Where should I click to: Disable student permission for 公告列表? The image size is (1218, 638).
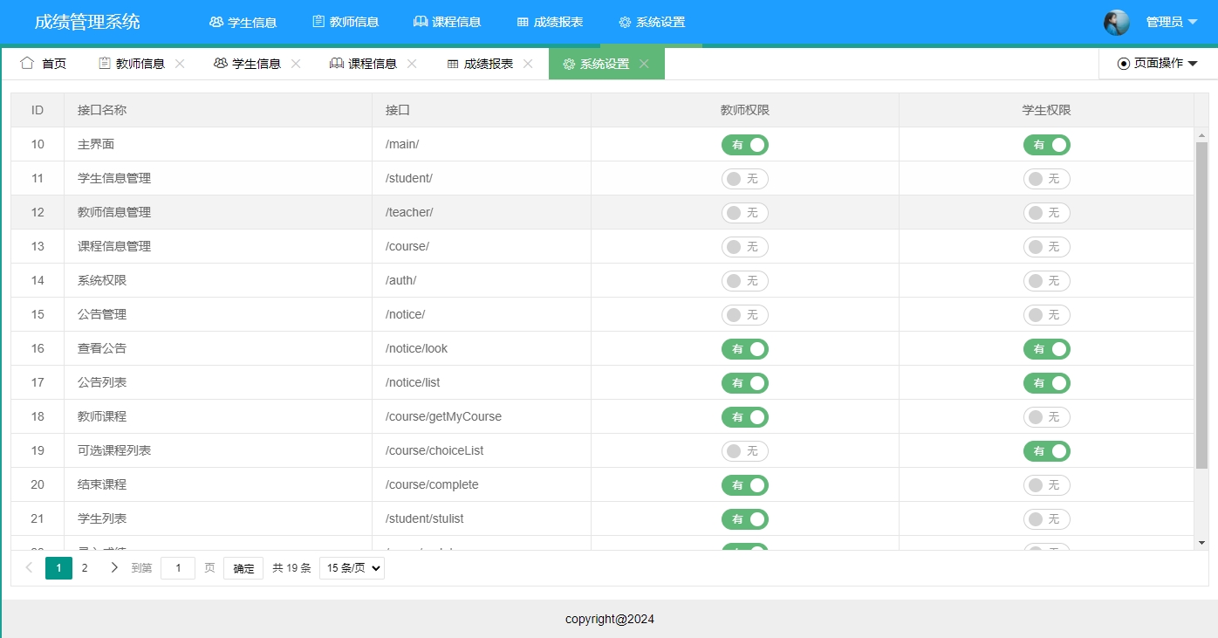(1047, 383)
